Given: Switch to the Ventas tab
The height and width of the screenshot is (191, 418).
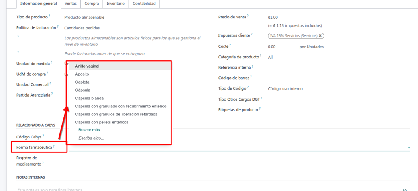Looking at the screenshot, I should 71,4.
